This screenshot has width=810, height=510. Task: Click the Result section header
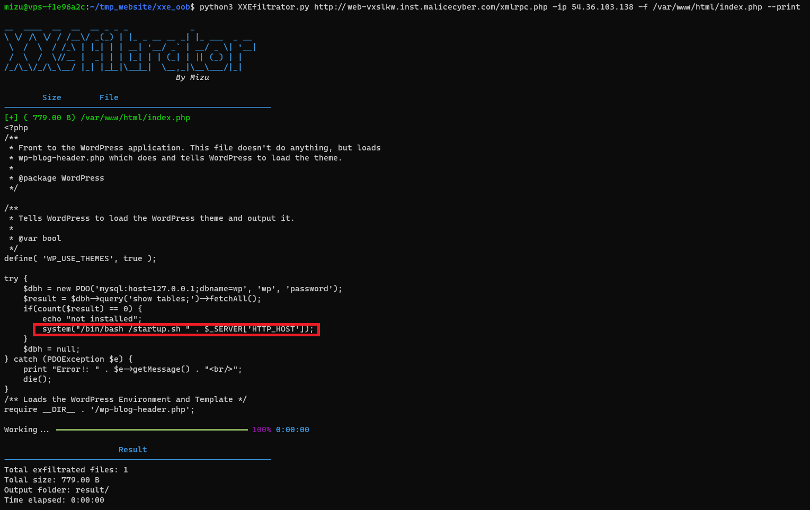point(133,450)
